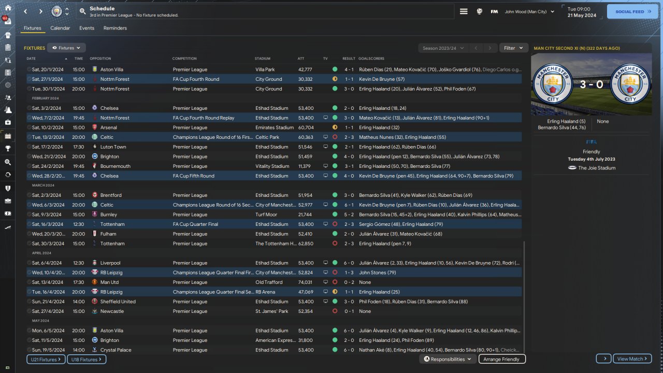Toggle the checkmark for the Arsenal 10/2/2024 fixture
Viewport: 663px width, 373px height.
coord(29,127)
